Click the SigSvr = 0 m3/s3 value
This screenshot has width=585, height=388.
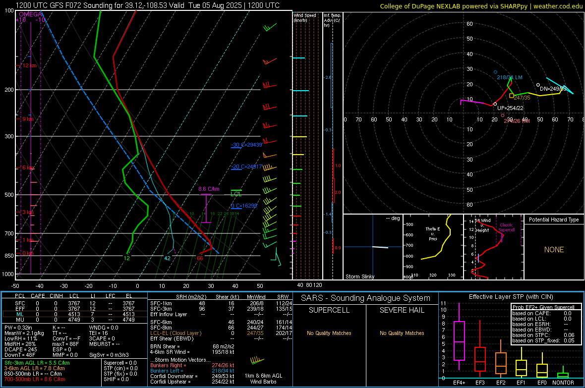coord(109,355)
